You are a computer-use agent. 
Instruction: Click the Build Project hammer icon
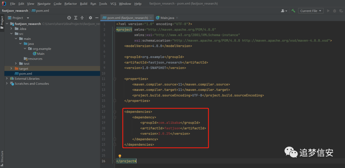click(293, 11)
